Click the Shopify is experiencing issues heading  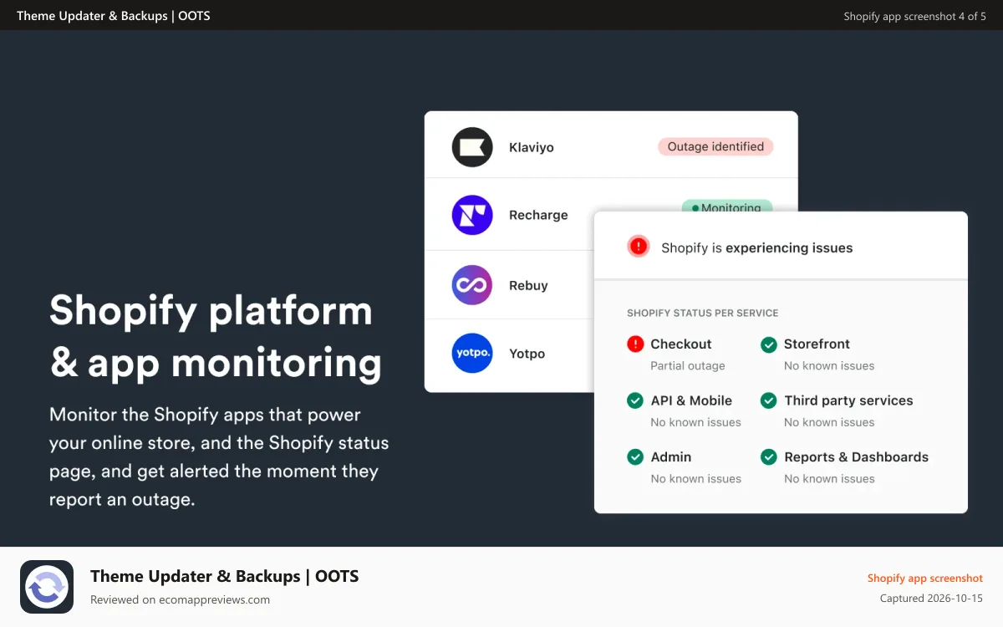coord(757,247)
